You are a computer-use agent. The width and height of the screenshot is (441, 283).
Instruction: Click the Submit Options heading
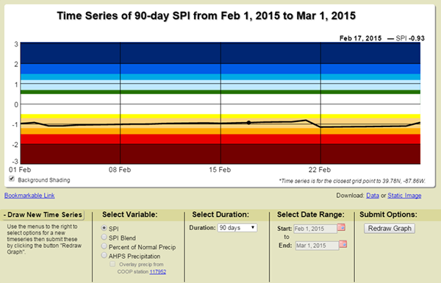click(x=388, y=215)
